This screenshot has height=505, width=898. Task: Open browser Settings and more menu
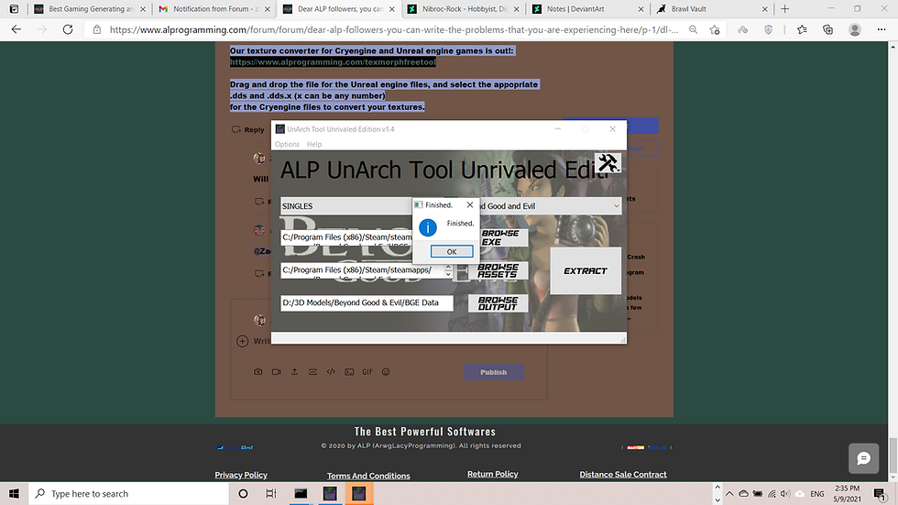tap(882, 29)
